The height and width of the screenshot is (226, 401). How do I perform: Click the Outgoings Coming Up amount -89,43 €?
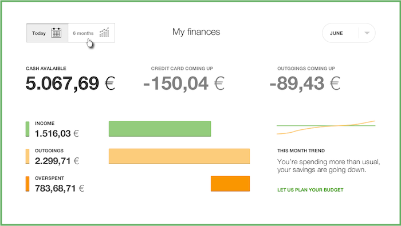pyautogui.click(x=305, y=84)
